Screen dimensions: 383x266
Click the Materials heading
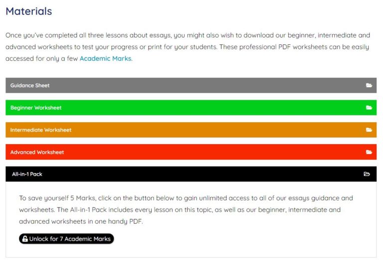point(29,11)
